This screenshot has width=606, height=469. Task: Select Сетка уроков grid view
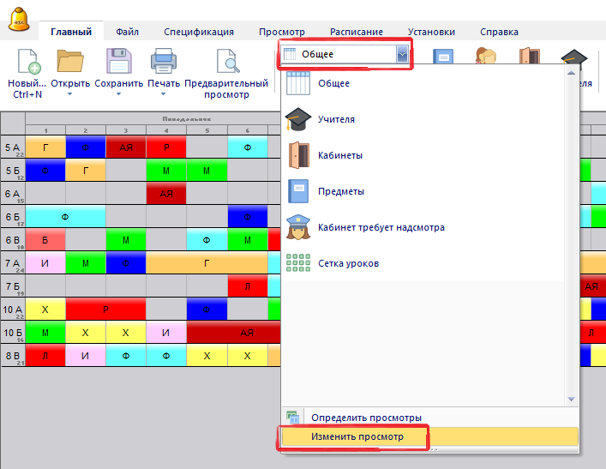(348, 263)
